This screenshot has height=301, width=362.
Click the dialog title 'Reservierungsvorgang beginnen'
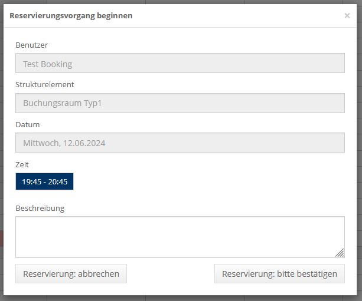click(x=71, y=16)
